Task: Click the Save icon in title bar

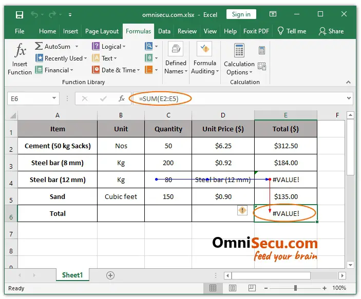Action: click(20, 15)
